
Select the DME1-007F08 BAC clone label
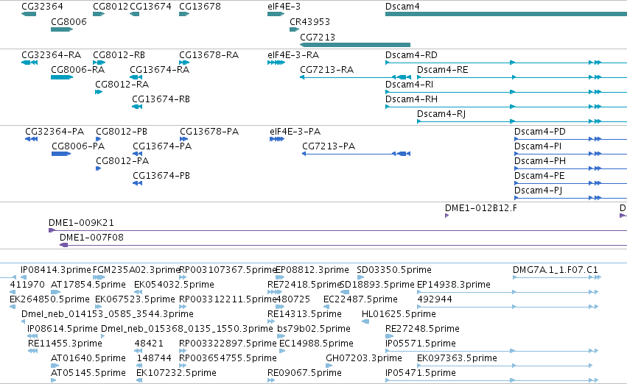point(91,238)
